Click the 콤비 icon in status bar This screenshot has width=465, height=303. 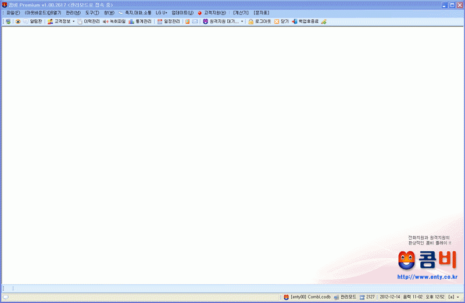click(286, 297)
